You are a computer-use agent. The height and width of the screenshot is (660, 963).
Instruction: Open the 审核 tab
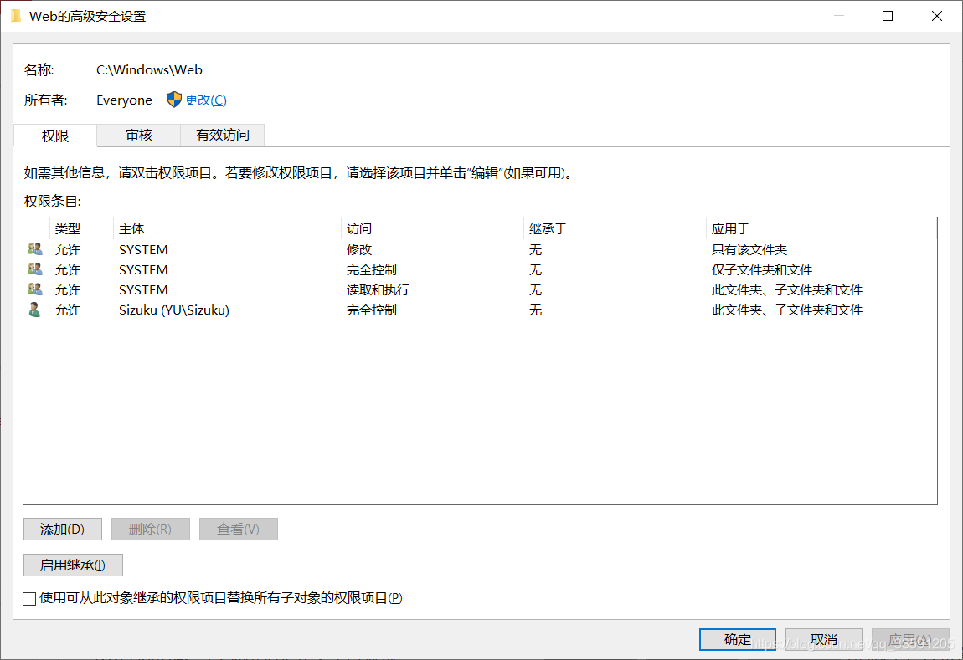[x=139, y=135]
